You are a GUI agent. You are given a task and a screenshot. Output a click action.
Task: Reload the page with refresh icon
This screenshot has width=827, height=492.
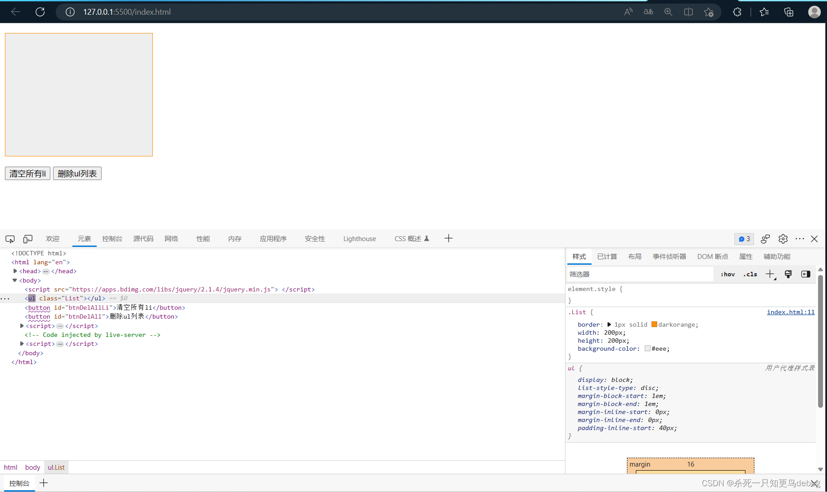click(40, 12)
